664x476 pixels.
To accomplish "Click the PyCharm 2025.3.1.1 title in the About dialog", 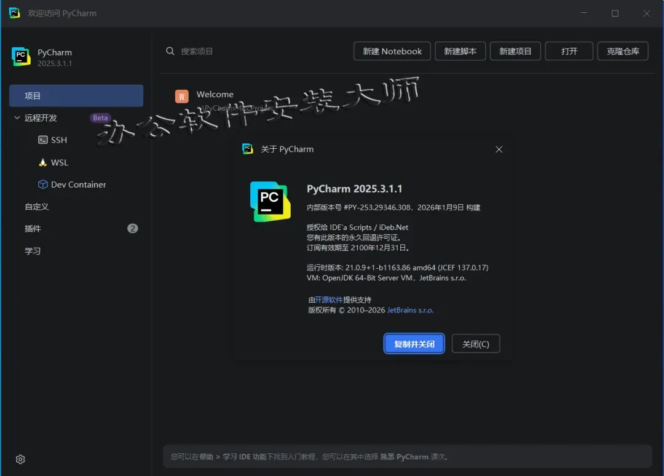I will 355,188.
